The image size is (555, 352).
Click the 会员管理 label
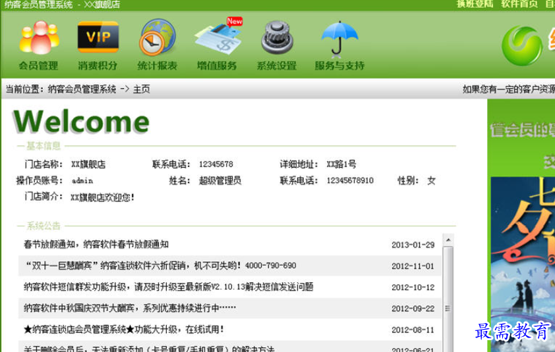39,66
